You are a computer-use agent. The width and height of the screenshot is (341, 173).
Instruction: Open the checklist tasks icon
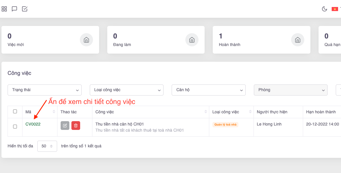(x=25, y=9)
